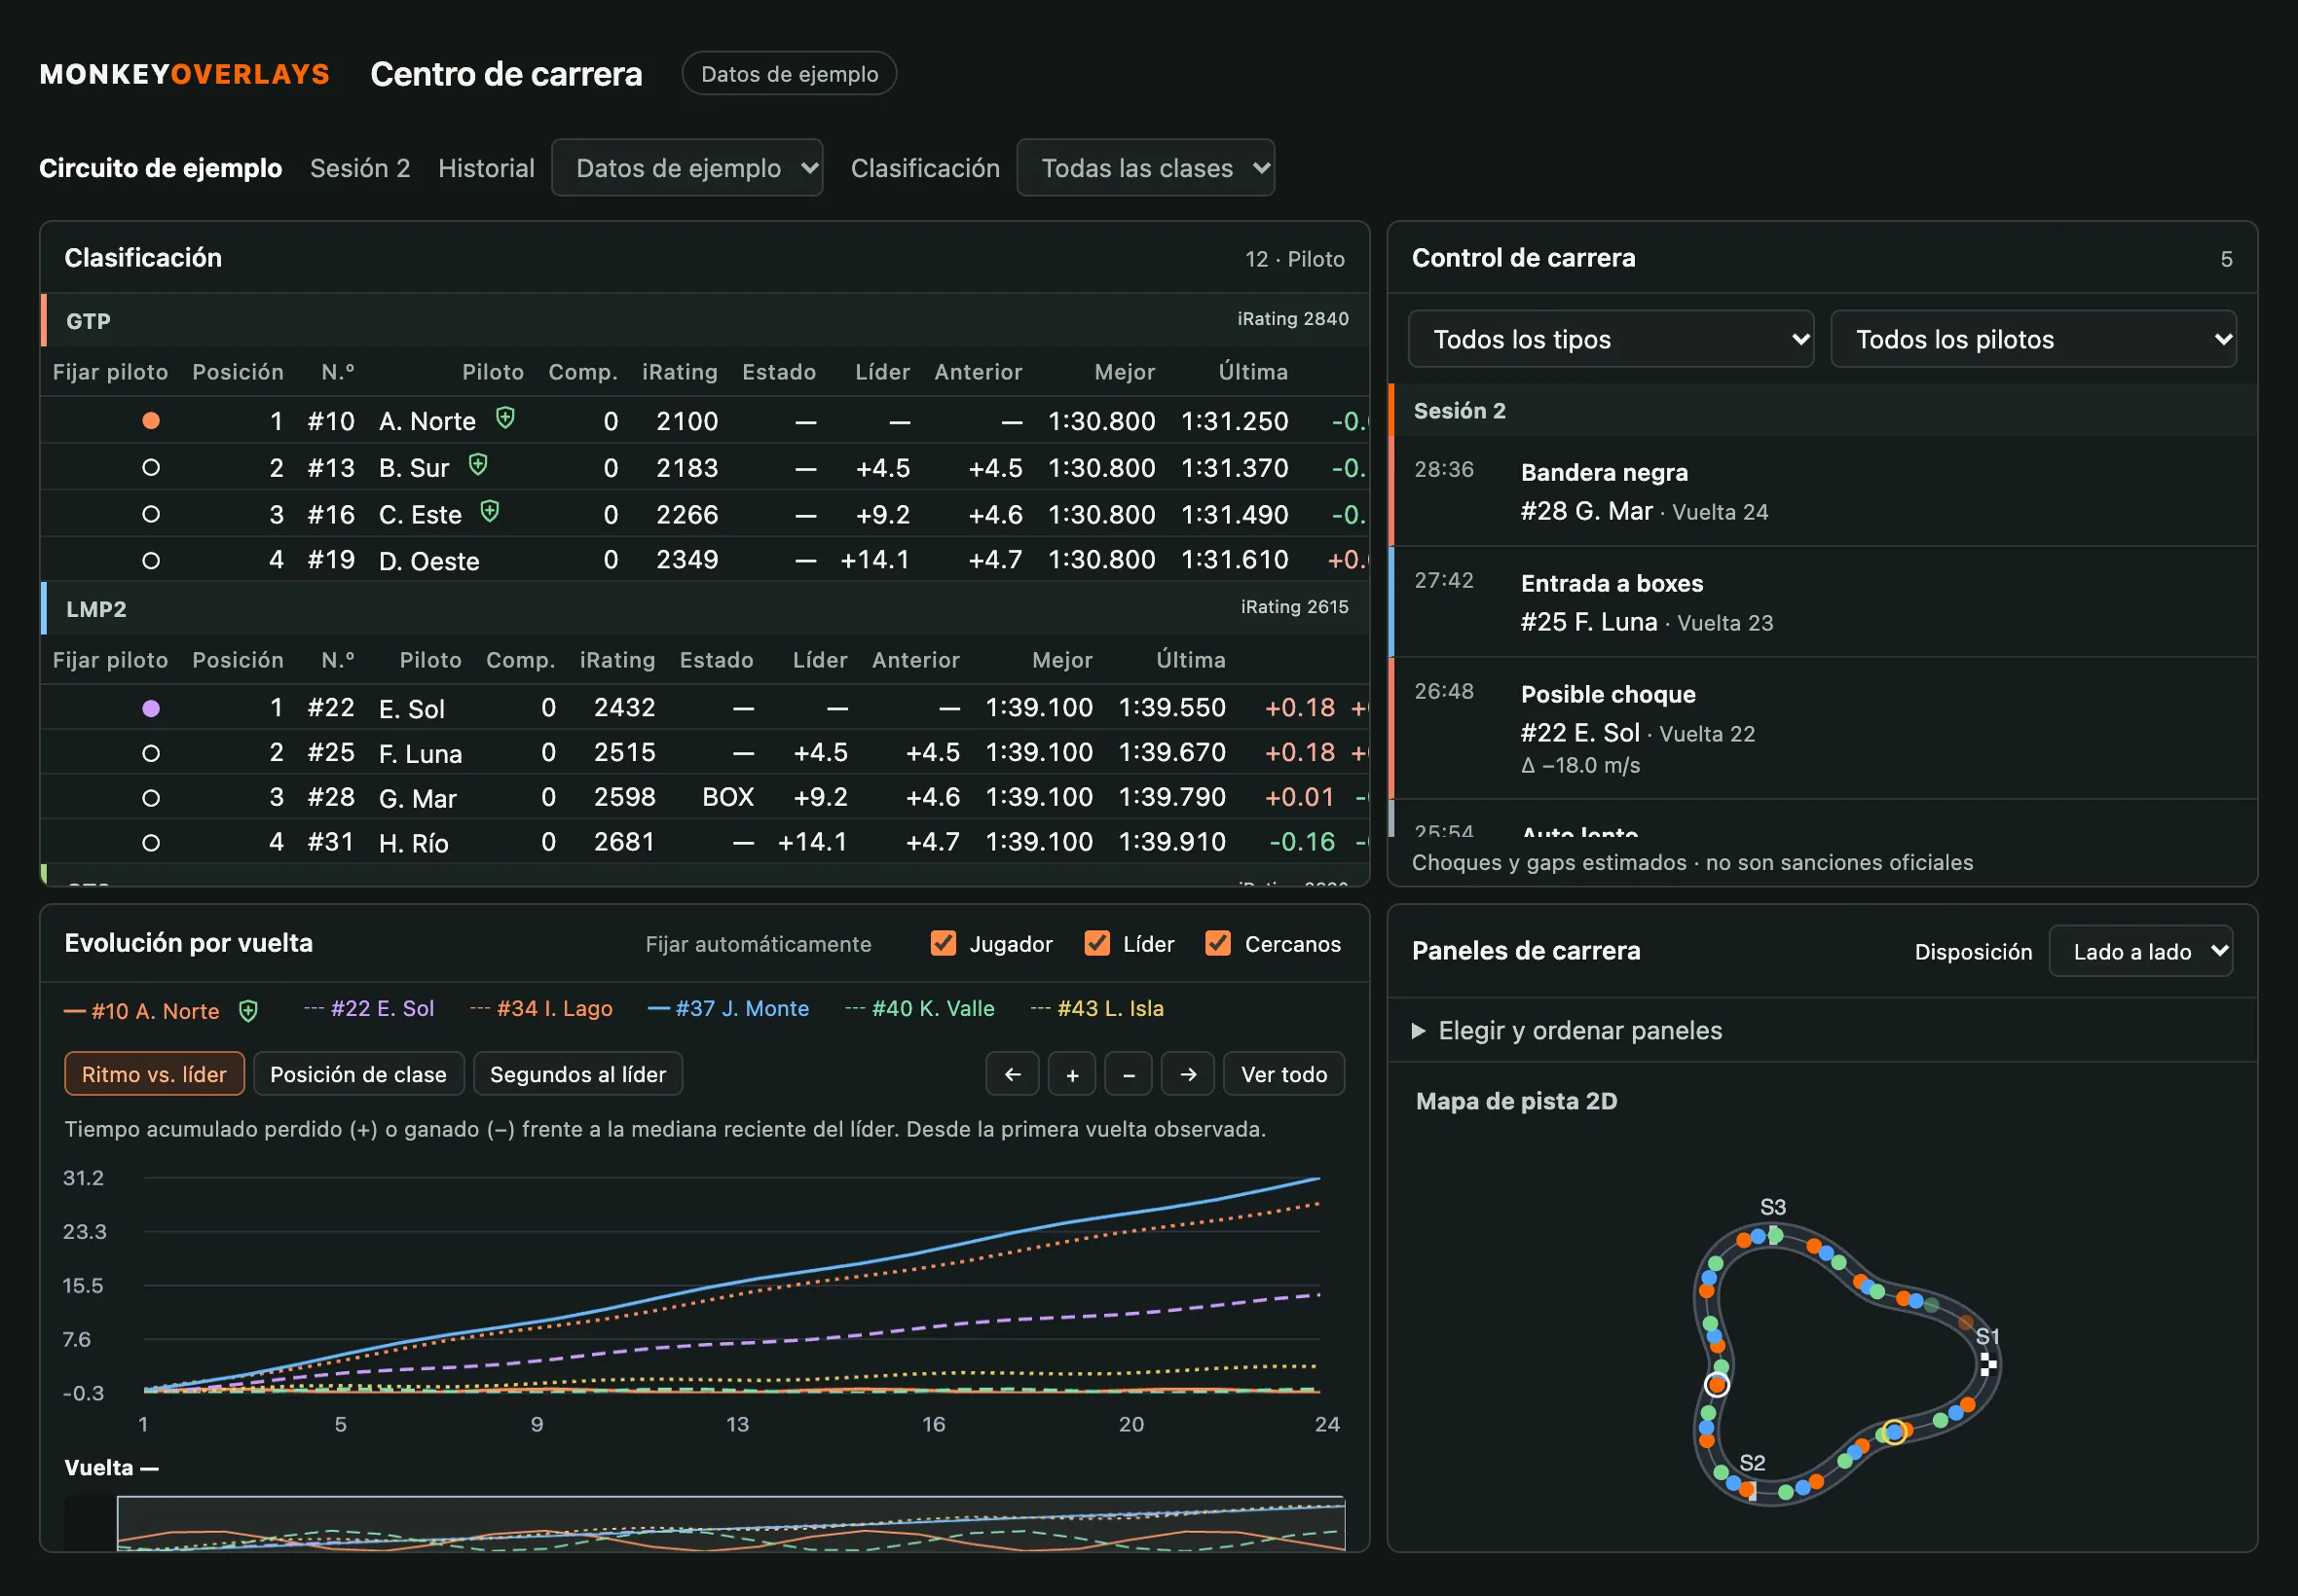The width and height of the screenshot is (2298, 1596).
Task: Pin driver B. Sur with radio button
Action: (x=151, y=467)
